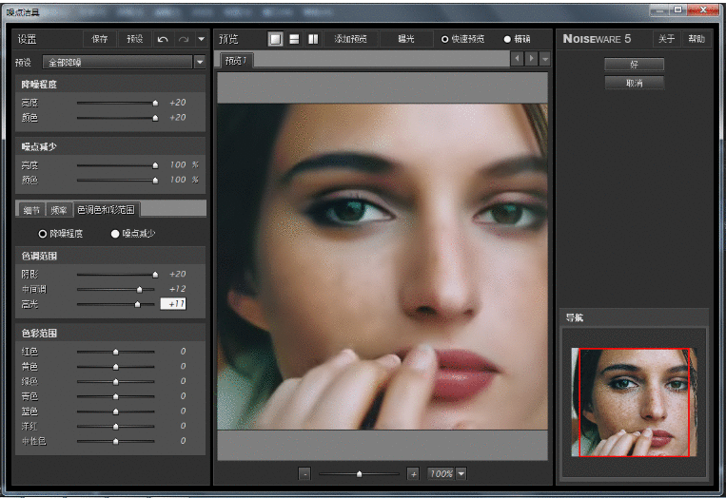Screen dimensions: 726x498
Task: Click the undo arrow icon
Action: coord(163,39)
